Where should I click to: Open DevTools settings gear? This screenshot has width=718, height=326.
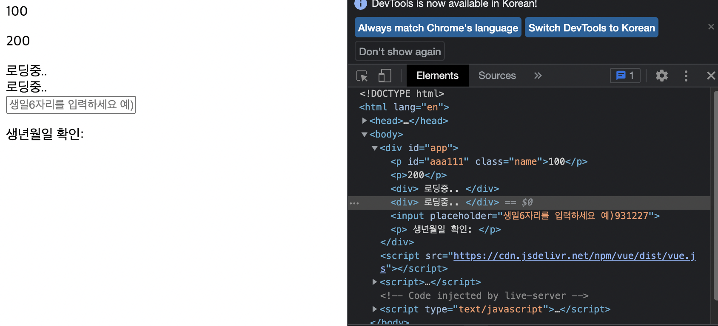point(661,76)
